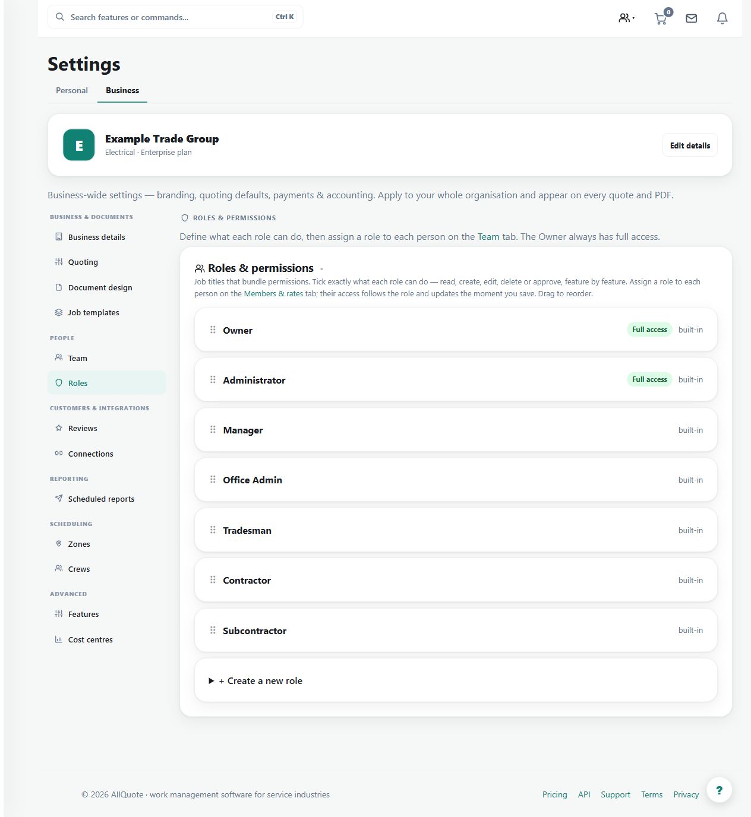
Task: Open the Support footer link
Action: pyautogui.click(x=616, y=794)
